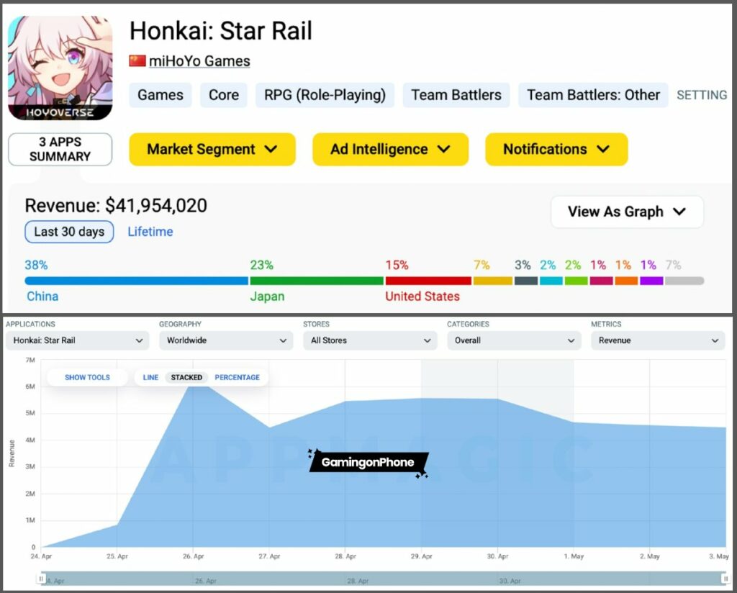Open the 3 APPS SUMMARY button

[60, 150]
